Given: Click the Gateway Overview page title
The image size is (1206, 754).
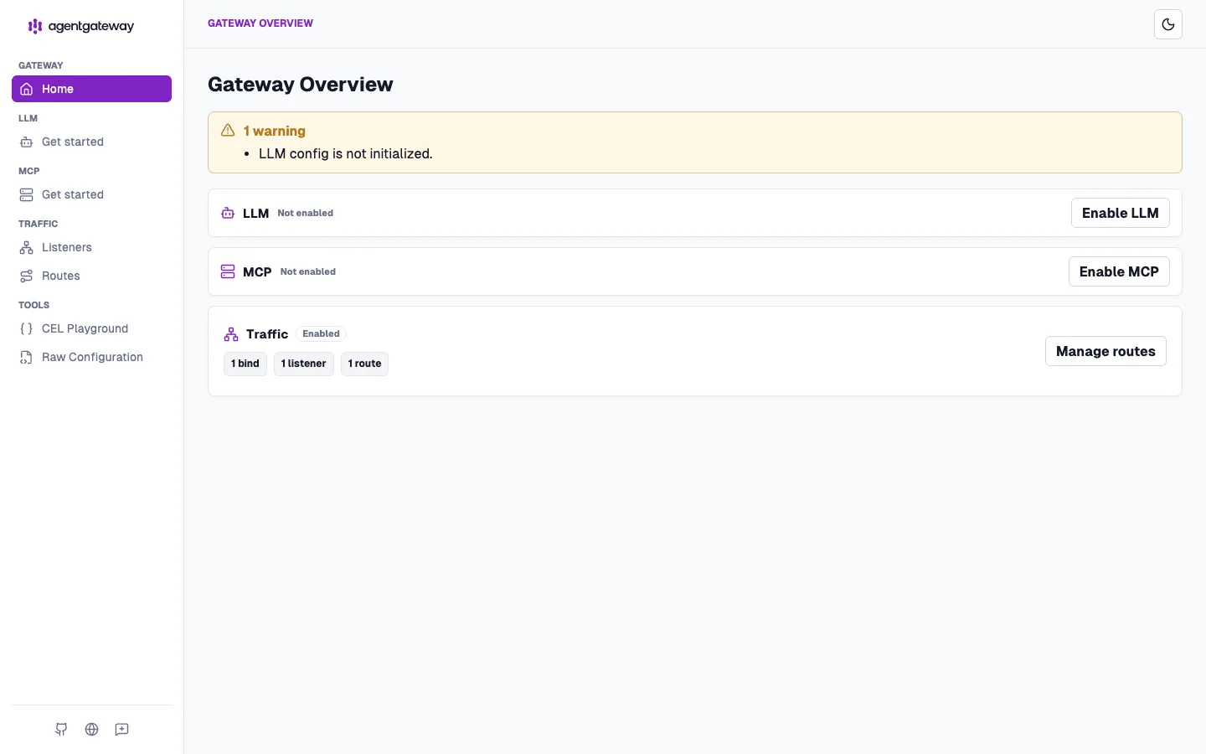Looking at the screenshot, I should 301,85.
